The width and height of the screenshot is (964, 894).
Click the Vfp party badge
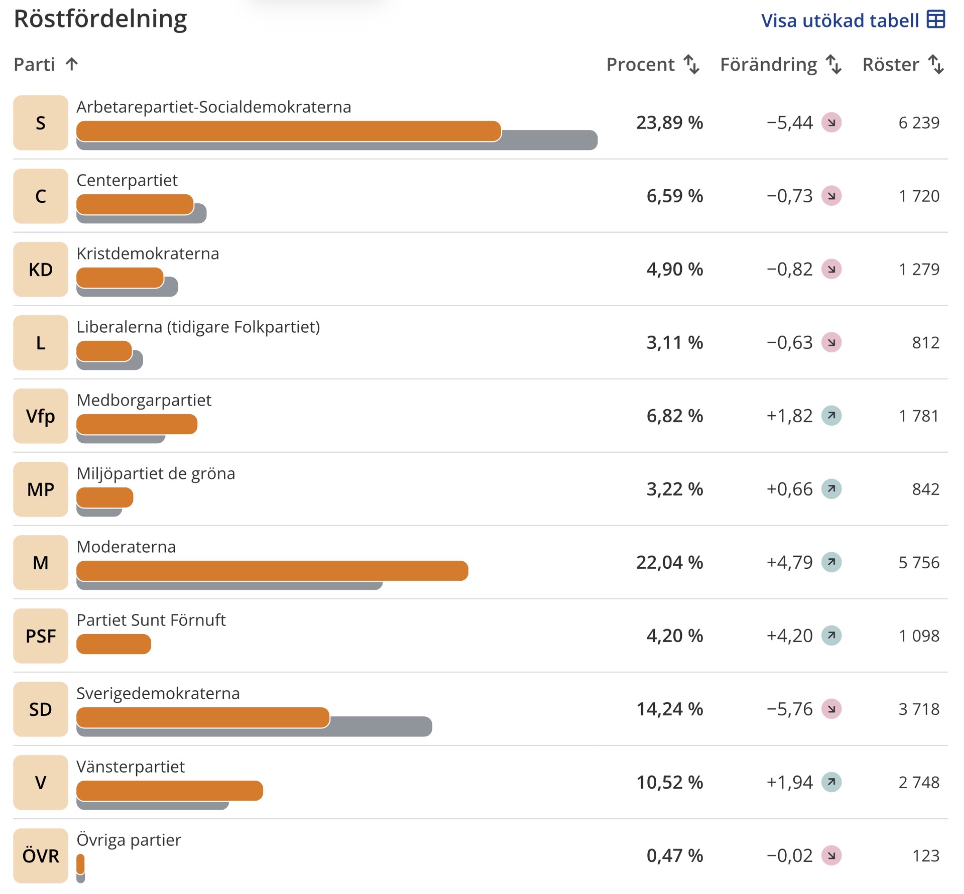pos(41,416)
